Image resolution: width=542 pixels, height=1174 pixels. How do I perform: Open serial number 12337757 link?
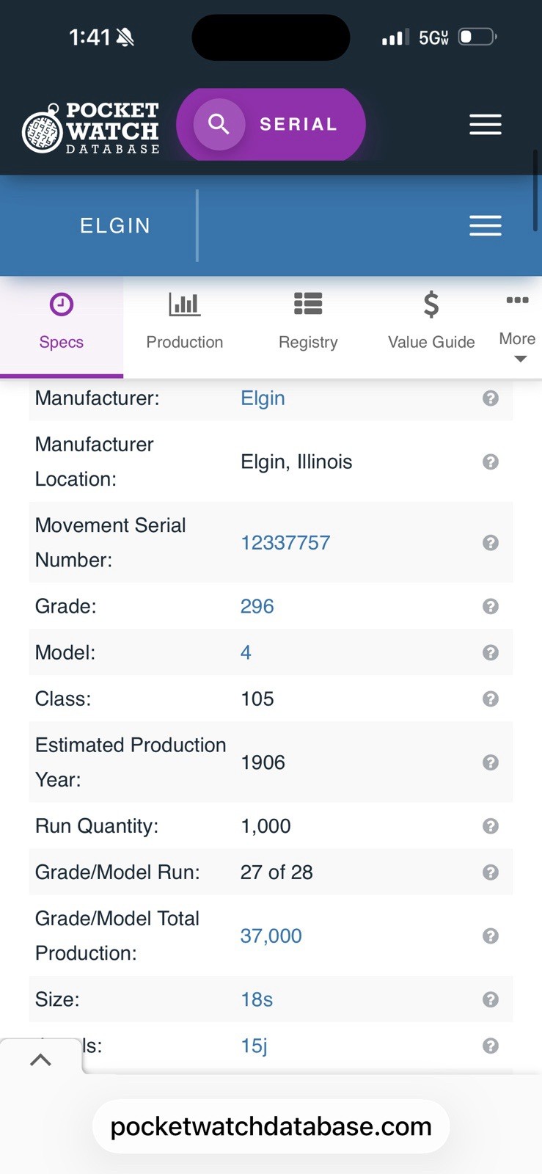click(285, 543)
